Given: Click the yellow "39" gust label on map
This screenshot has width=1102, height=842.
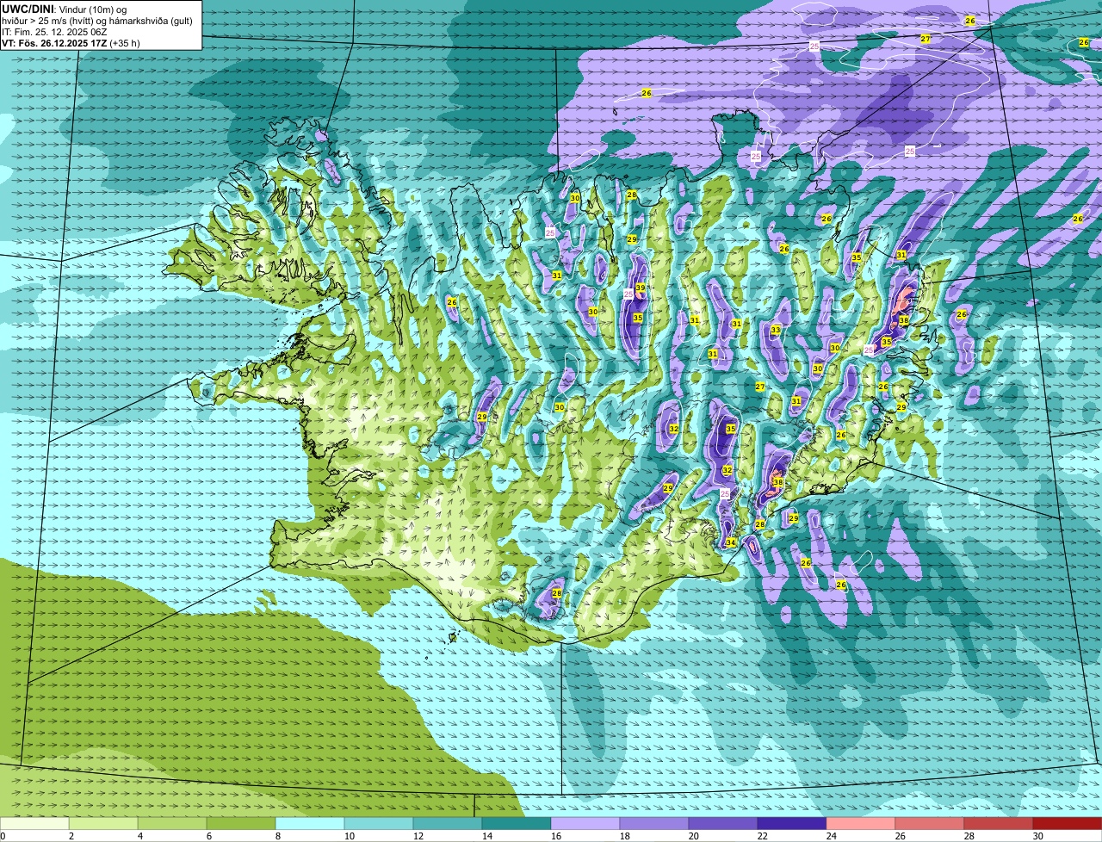Looking at the screenshot, I should click(x=640, y=288).
